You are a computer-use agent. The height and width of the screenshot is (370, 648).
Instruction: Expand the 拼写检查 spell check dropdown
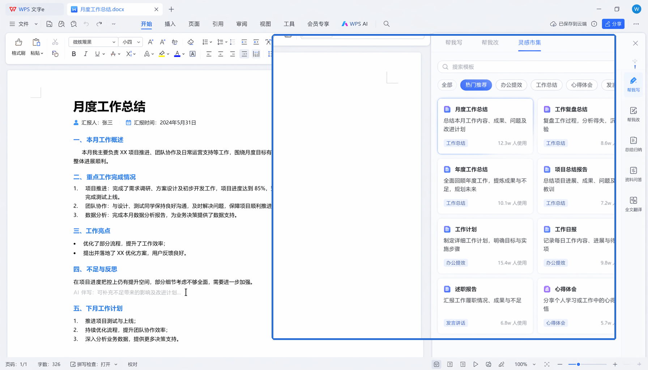pyautogui.click(x=116, y=364)
